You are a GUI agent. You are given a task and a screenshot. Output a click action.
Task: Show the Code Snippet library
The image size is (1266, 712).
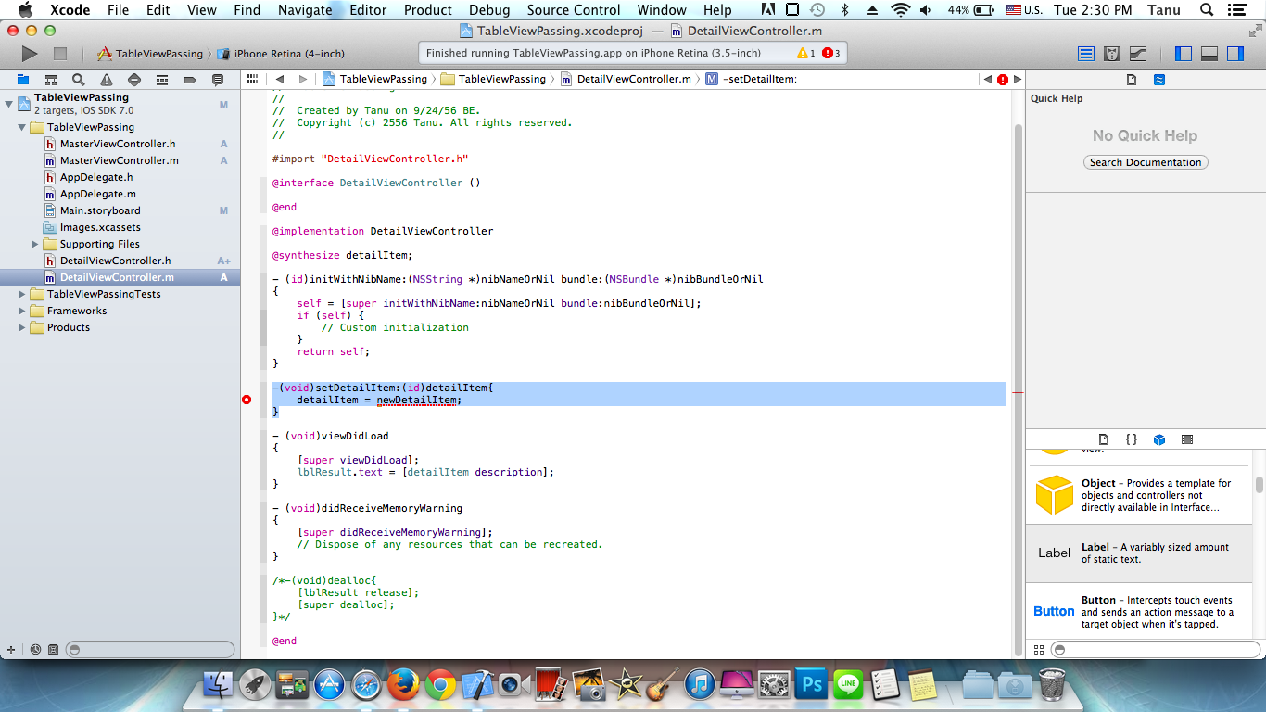coord(1132,439)
